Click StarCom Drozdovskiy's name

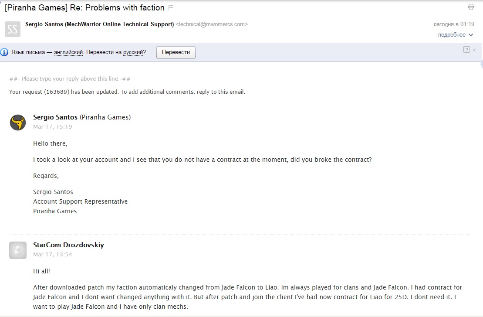click(x=68, y=245)
